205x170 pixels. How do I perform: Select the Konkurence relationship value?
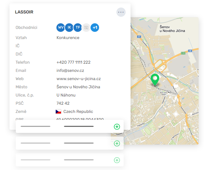68,38
